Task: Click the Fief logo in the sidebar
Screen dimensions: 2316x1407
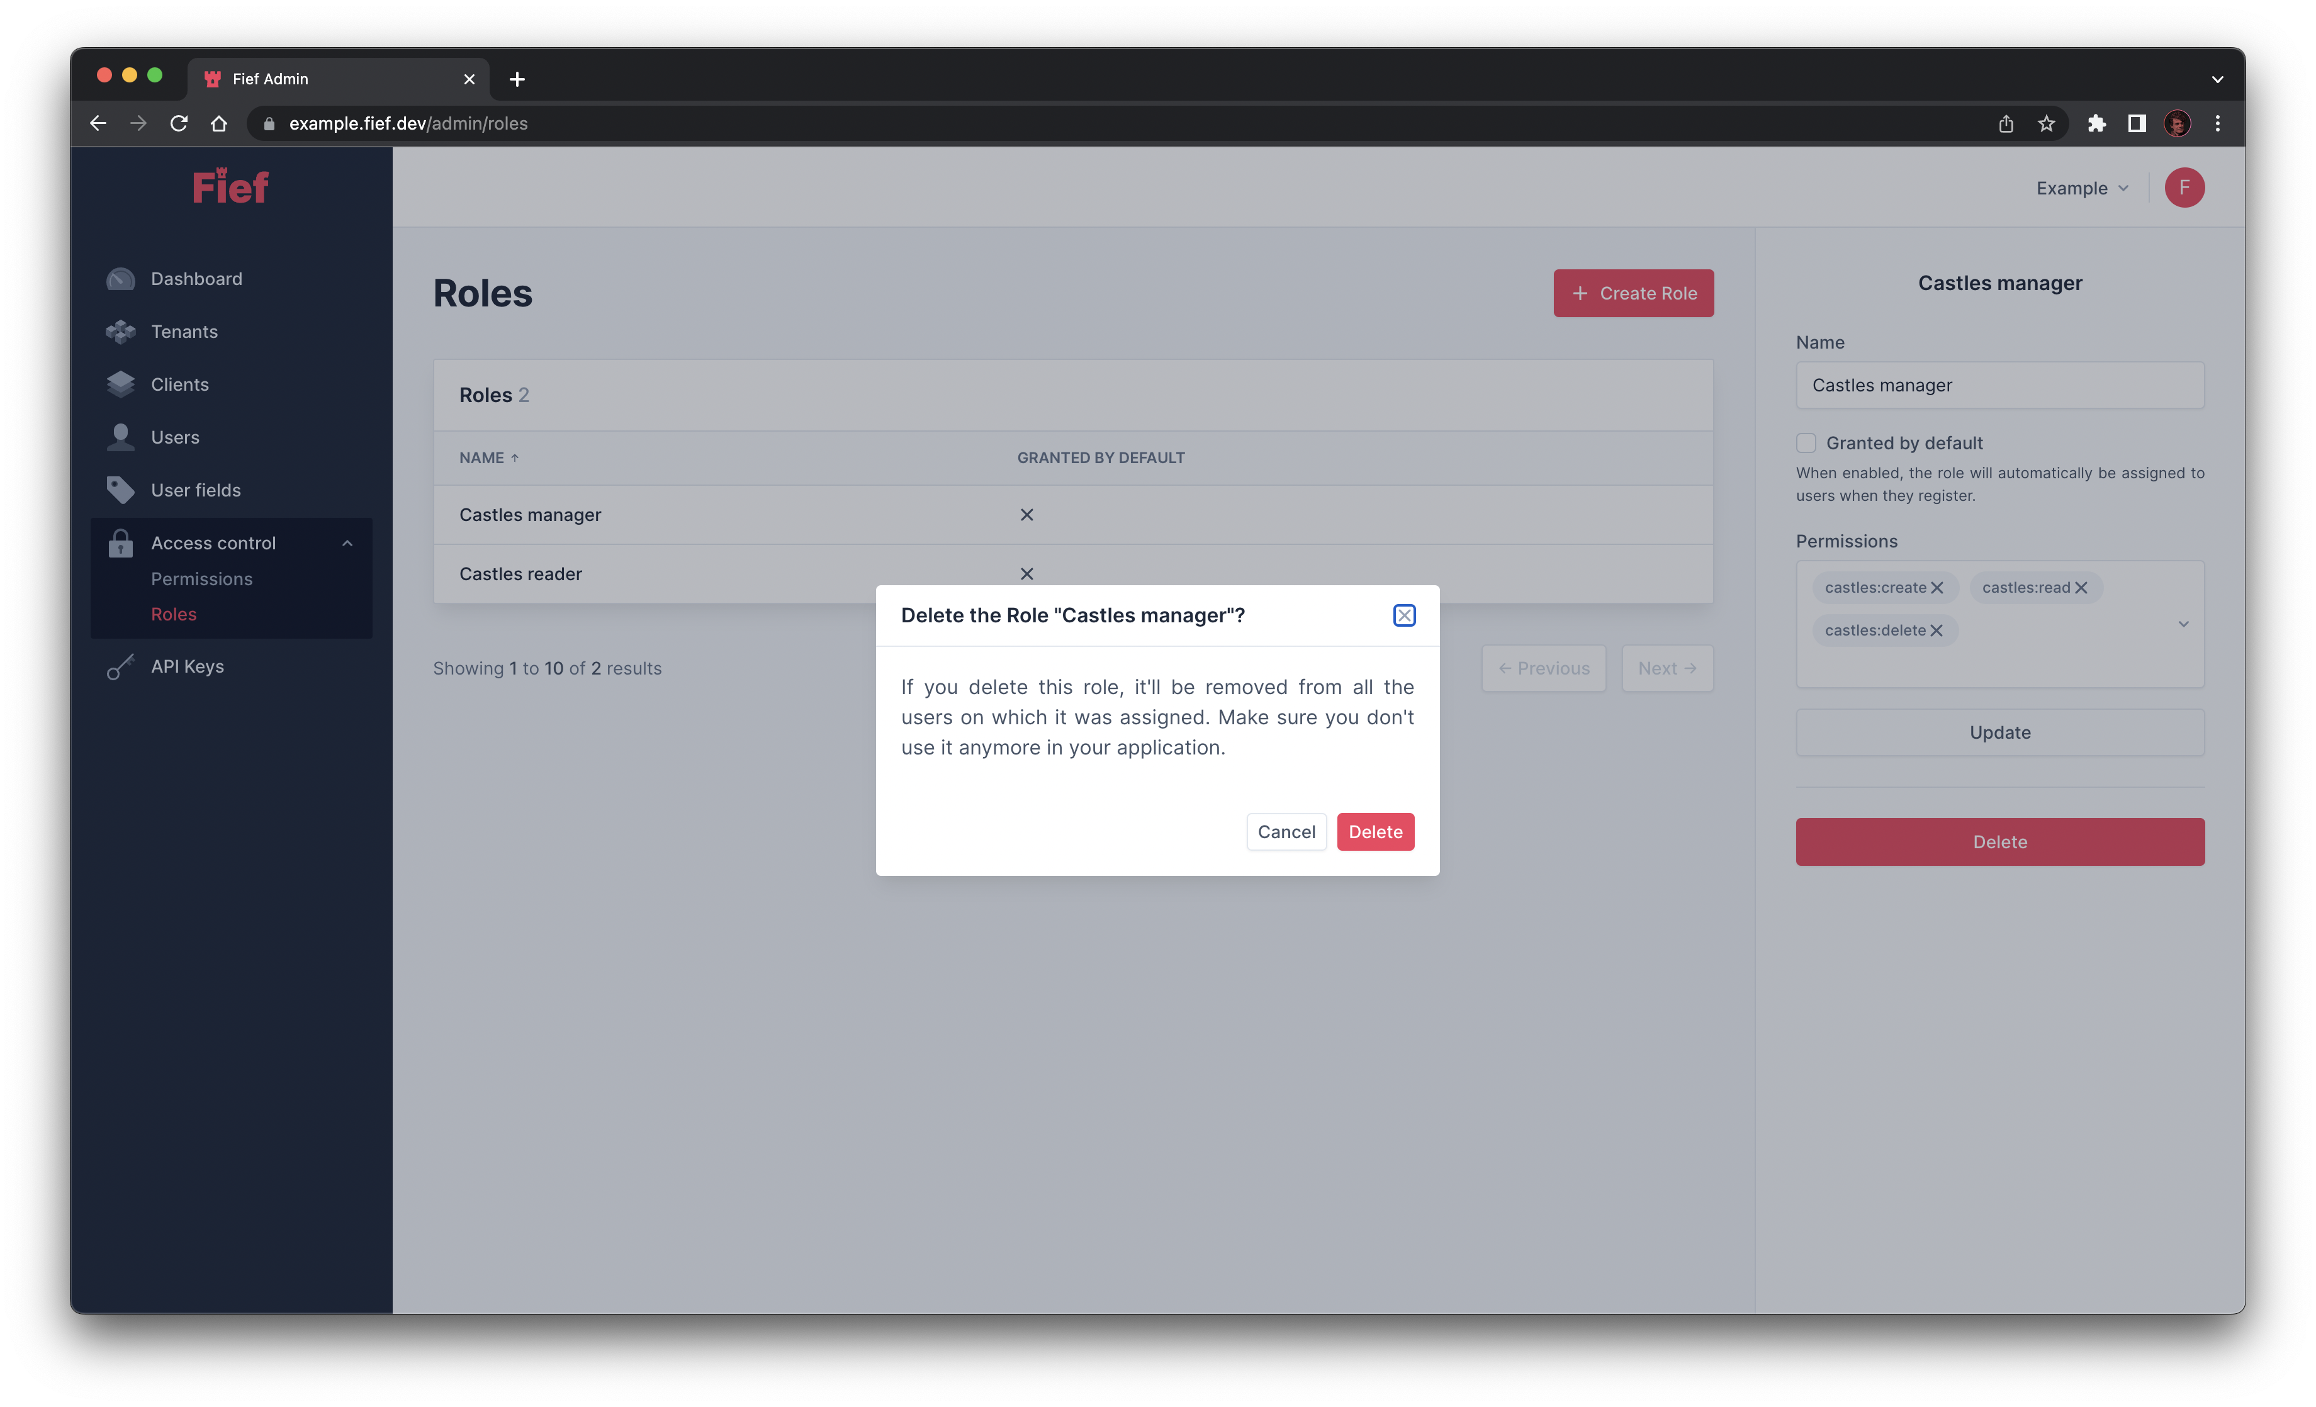Action: (230, 186)
